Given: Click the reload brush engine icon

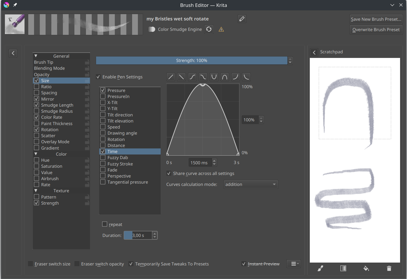Looking at the screenshot, I should pyautogui.click(x=209, y=29).
